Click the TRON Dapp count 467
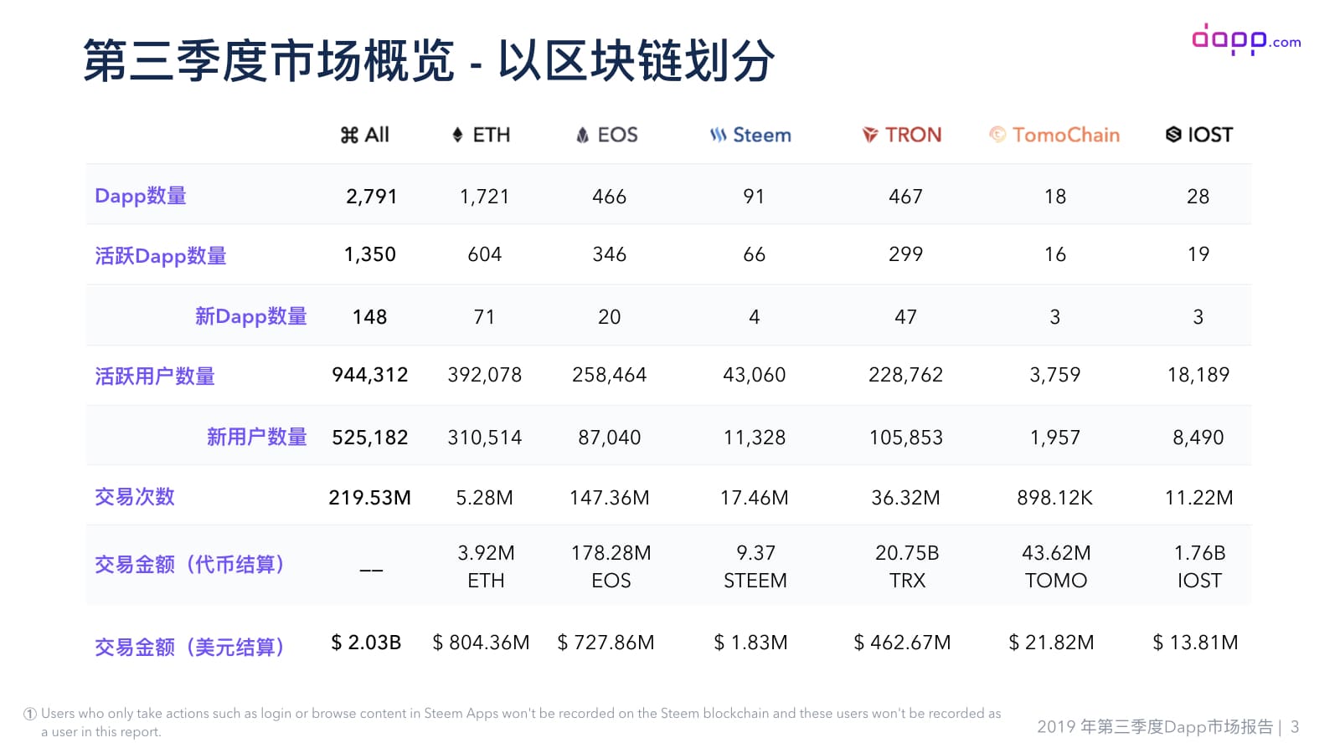1340x753 pixels. (905, 197)
